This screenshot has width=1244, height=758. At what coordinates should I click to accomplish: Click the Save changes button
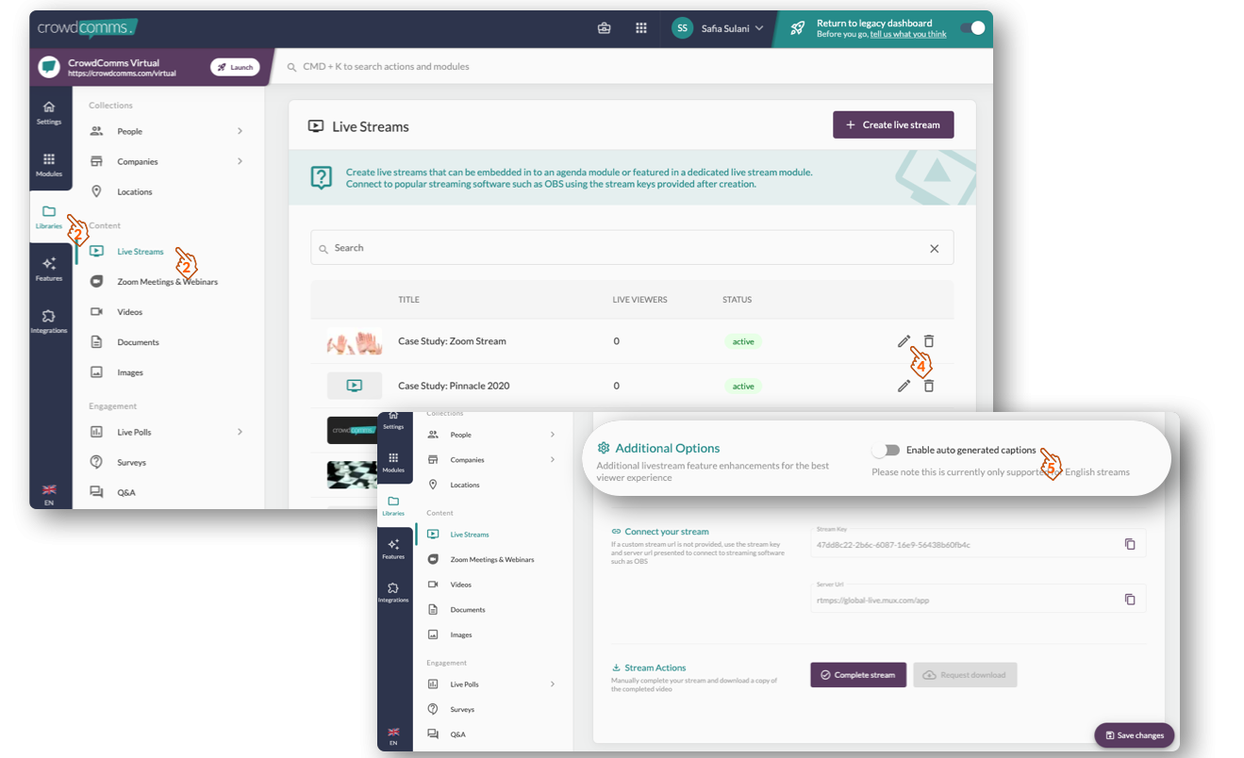click(1135, 735)
